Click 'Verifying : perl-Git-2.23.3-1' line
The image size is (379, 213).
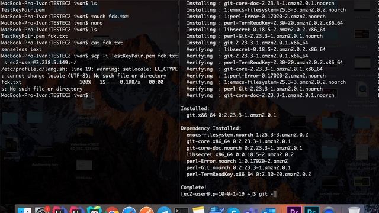pyautogui.click(x=254, y=89)
